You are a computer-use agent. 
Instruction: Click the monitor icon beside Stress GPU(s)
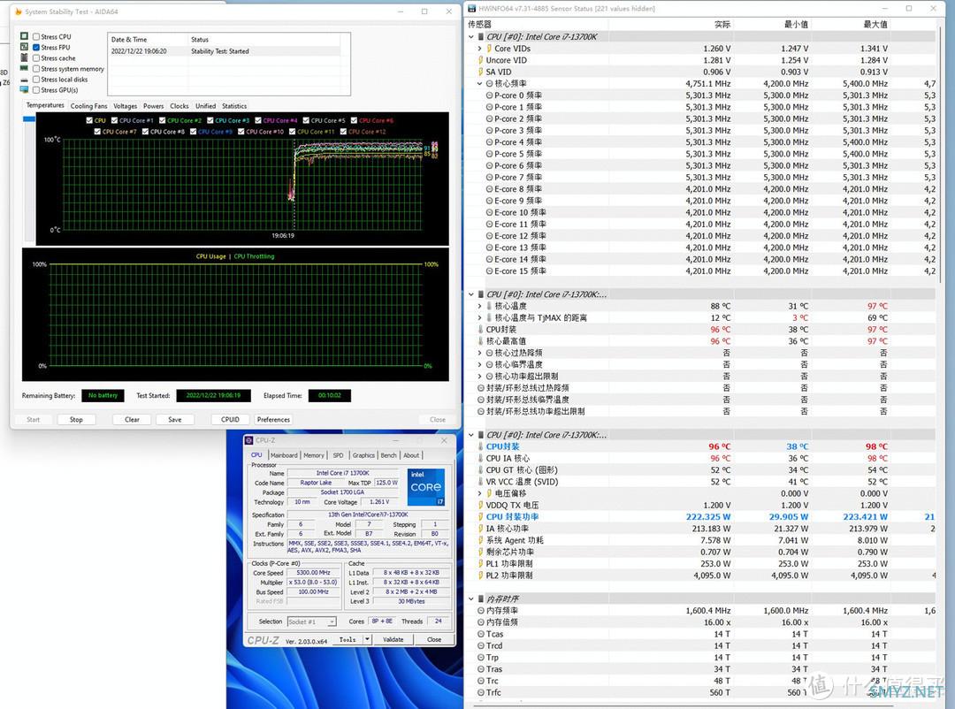click(25, 90)
